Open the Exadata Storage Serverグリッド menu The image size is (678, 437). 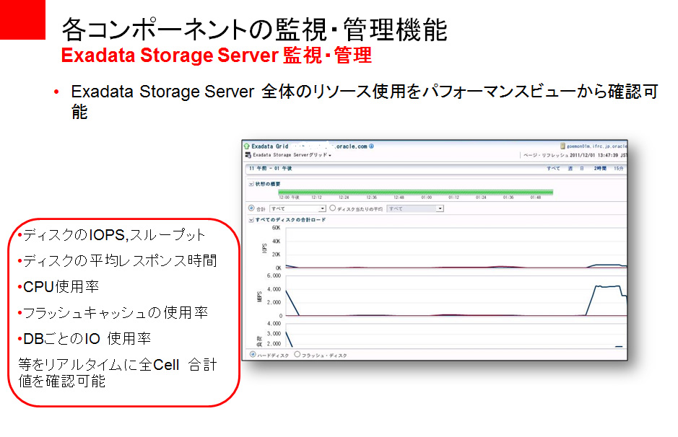292,154
